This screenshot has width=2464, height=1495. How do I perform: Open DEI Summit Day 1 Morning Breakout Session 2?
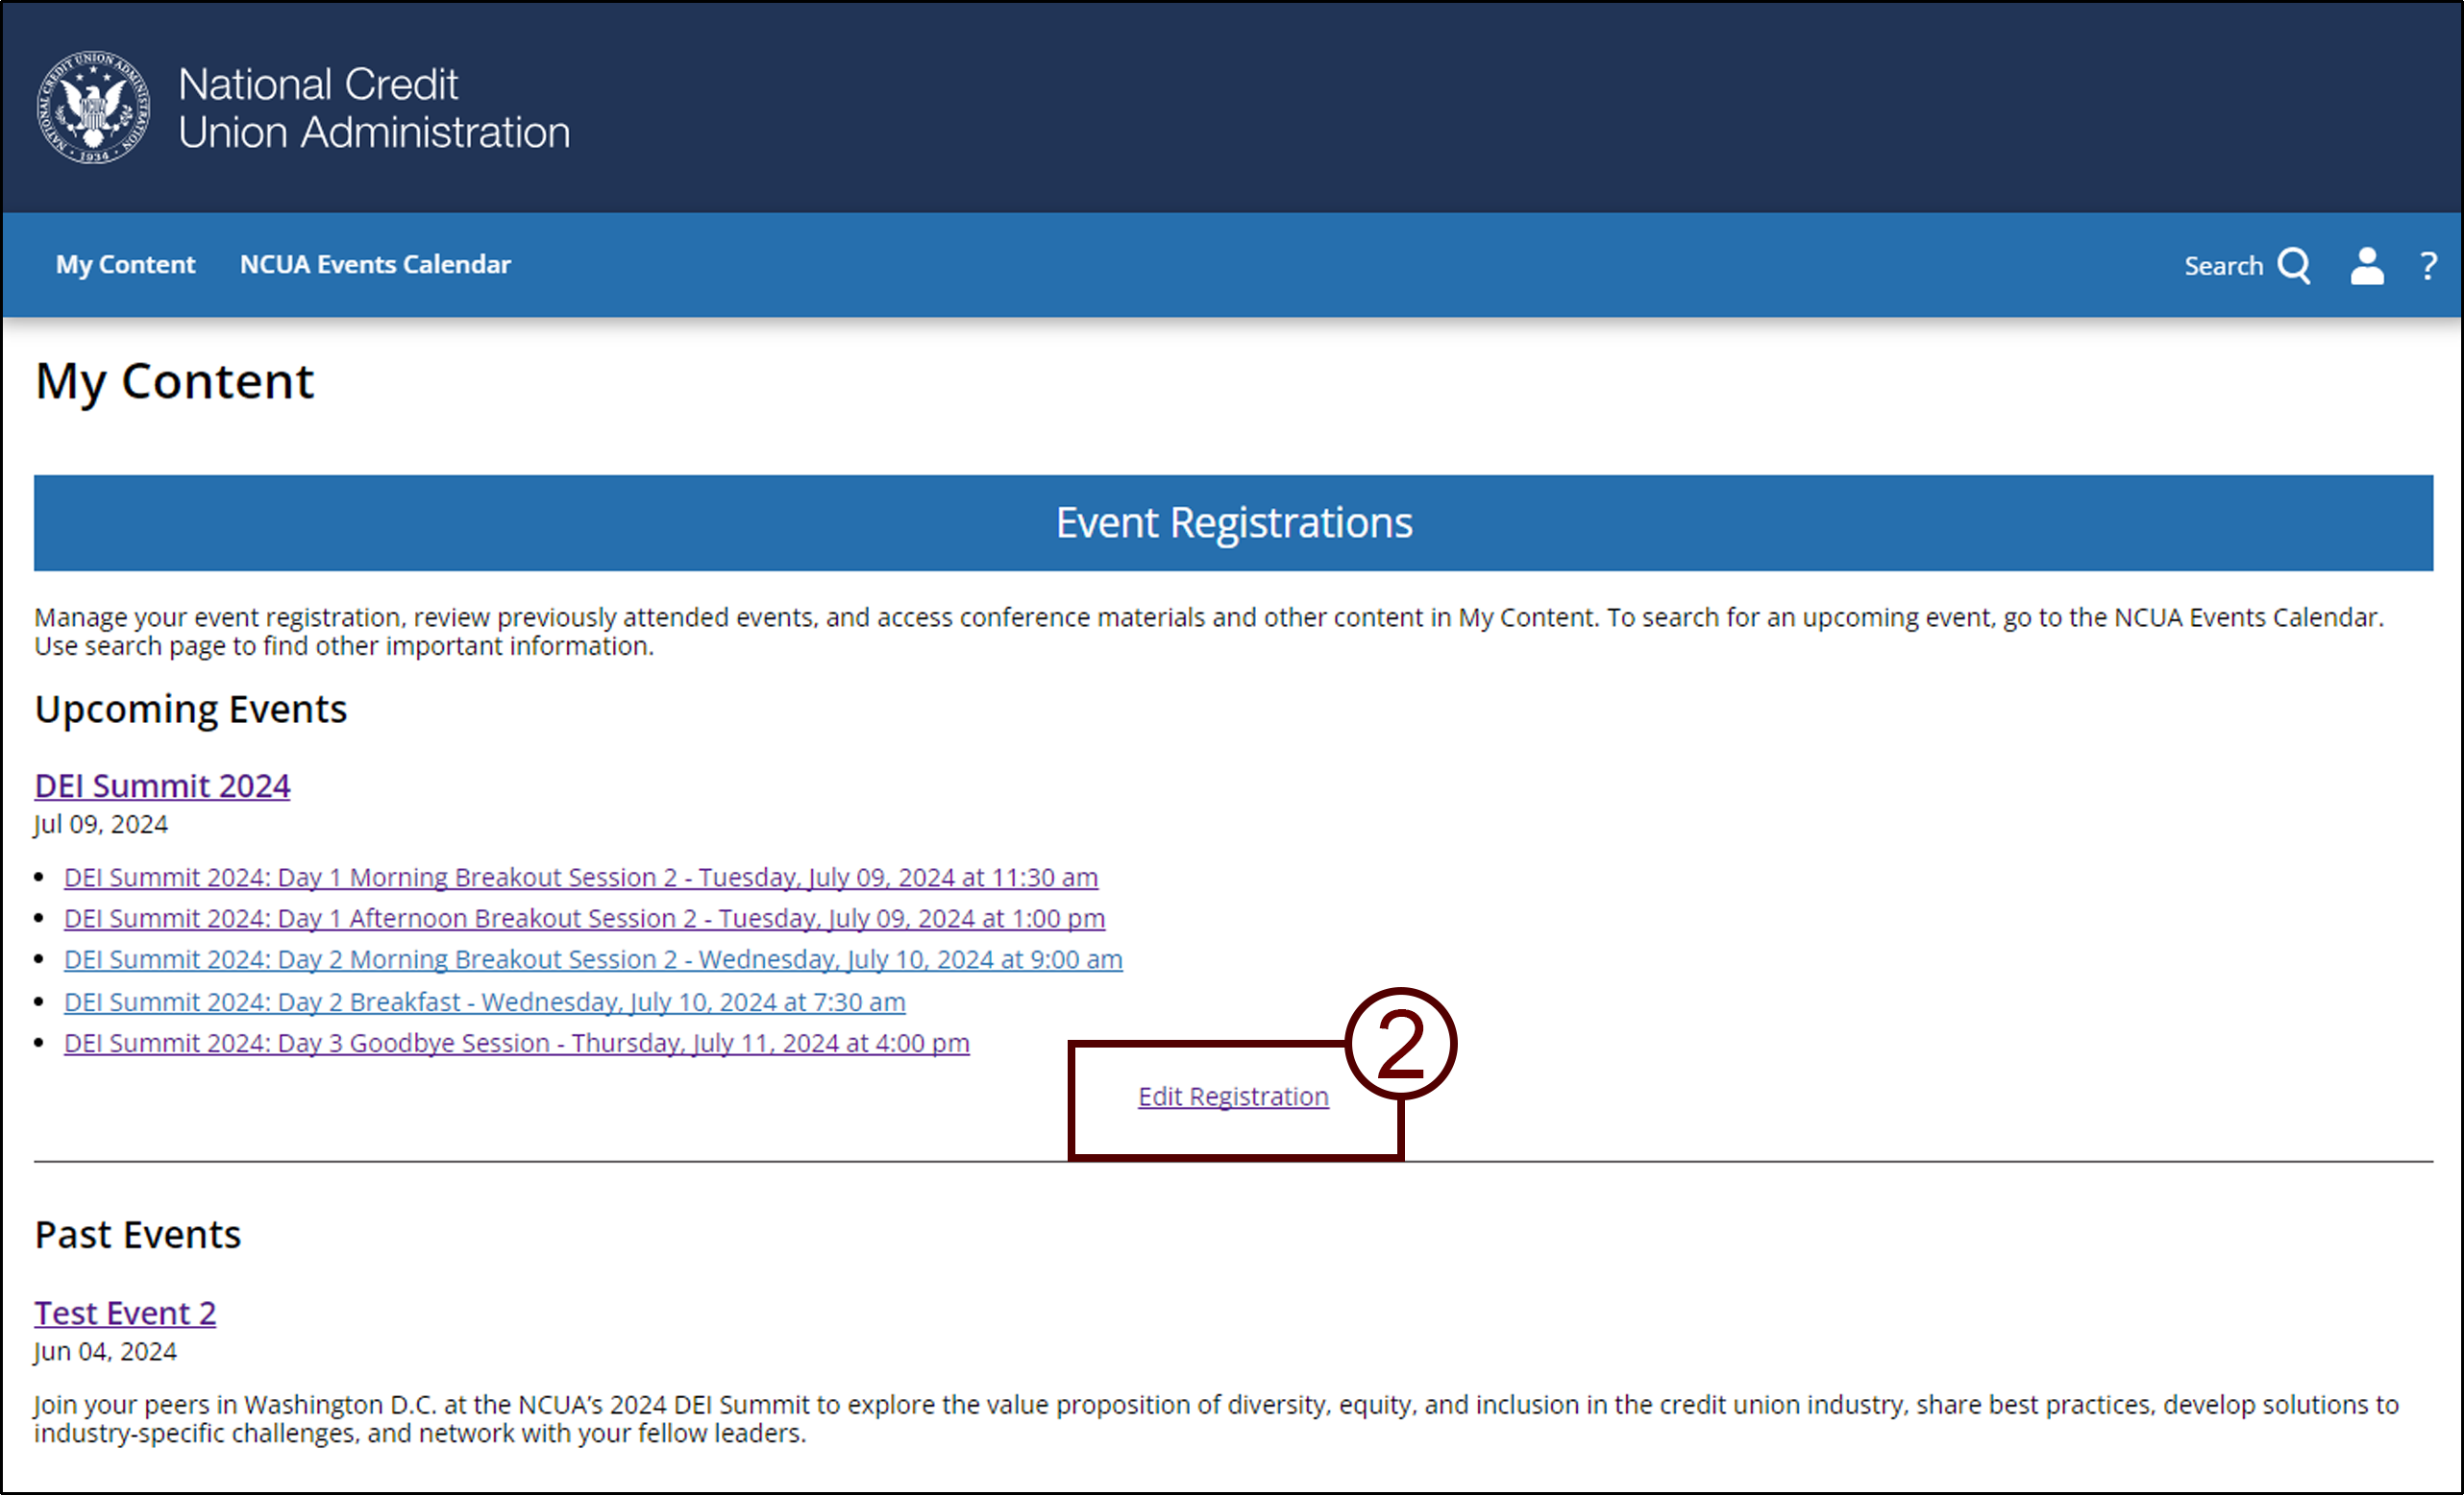tap(580, 876)
